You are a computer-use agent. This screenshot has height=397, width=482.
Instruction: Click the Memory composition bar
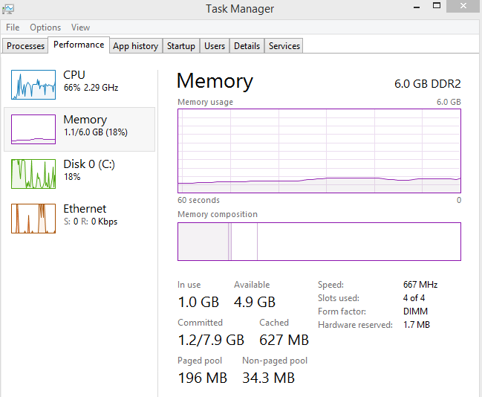click(x=319, y=241)
